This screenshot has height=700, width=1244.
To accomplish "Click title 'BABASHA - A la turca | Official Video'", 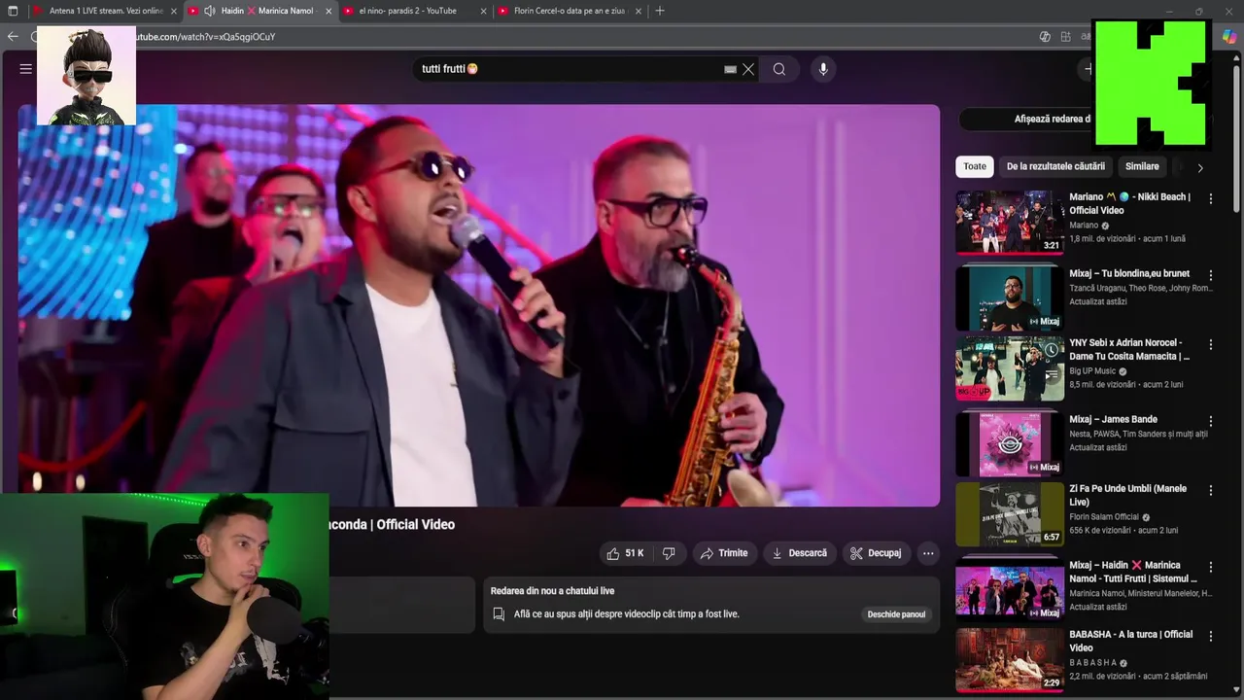I will (x=1131, y=641).
